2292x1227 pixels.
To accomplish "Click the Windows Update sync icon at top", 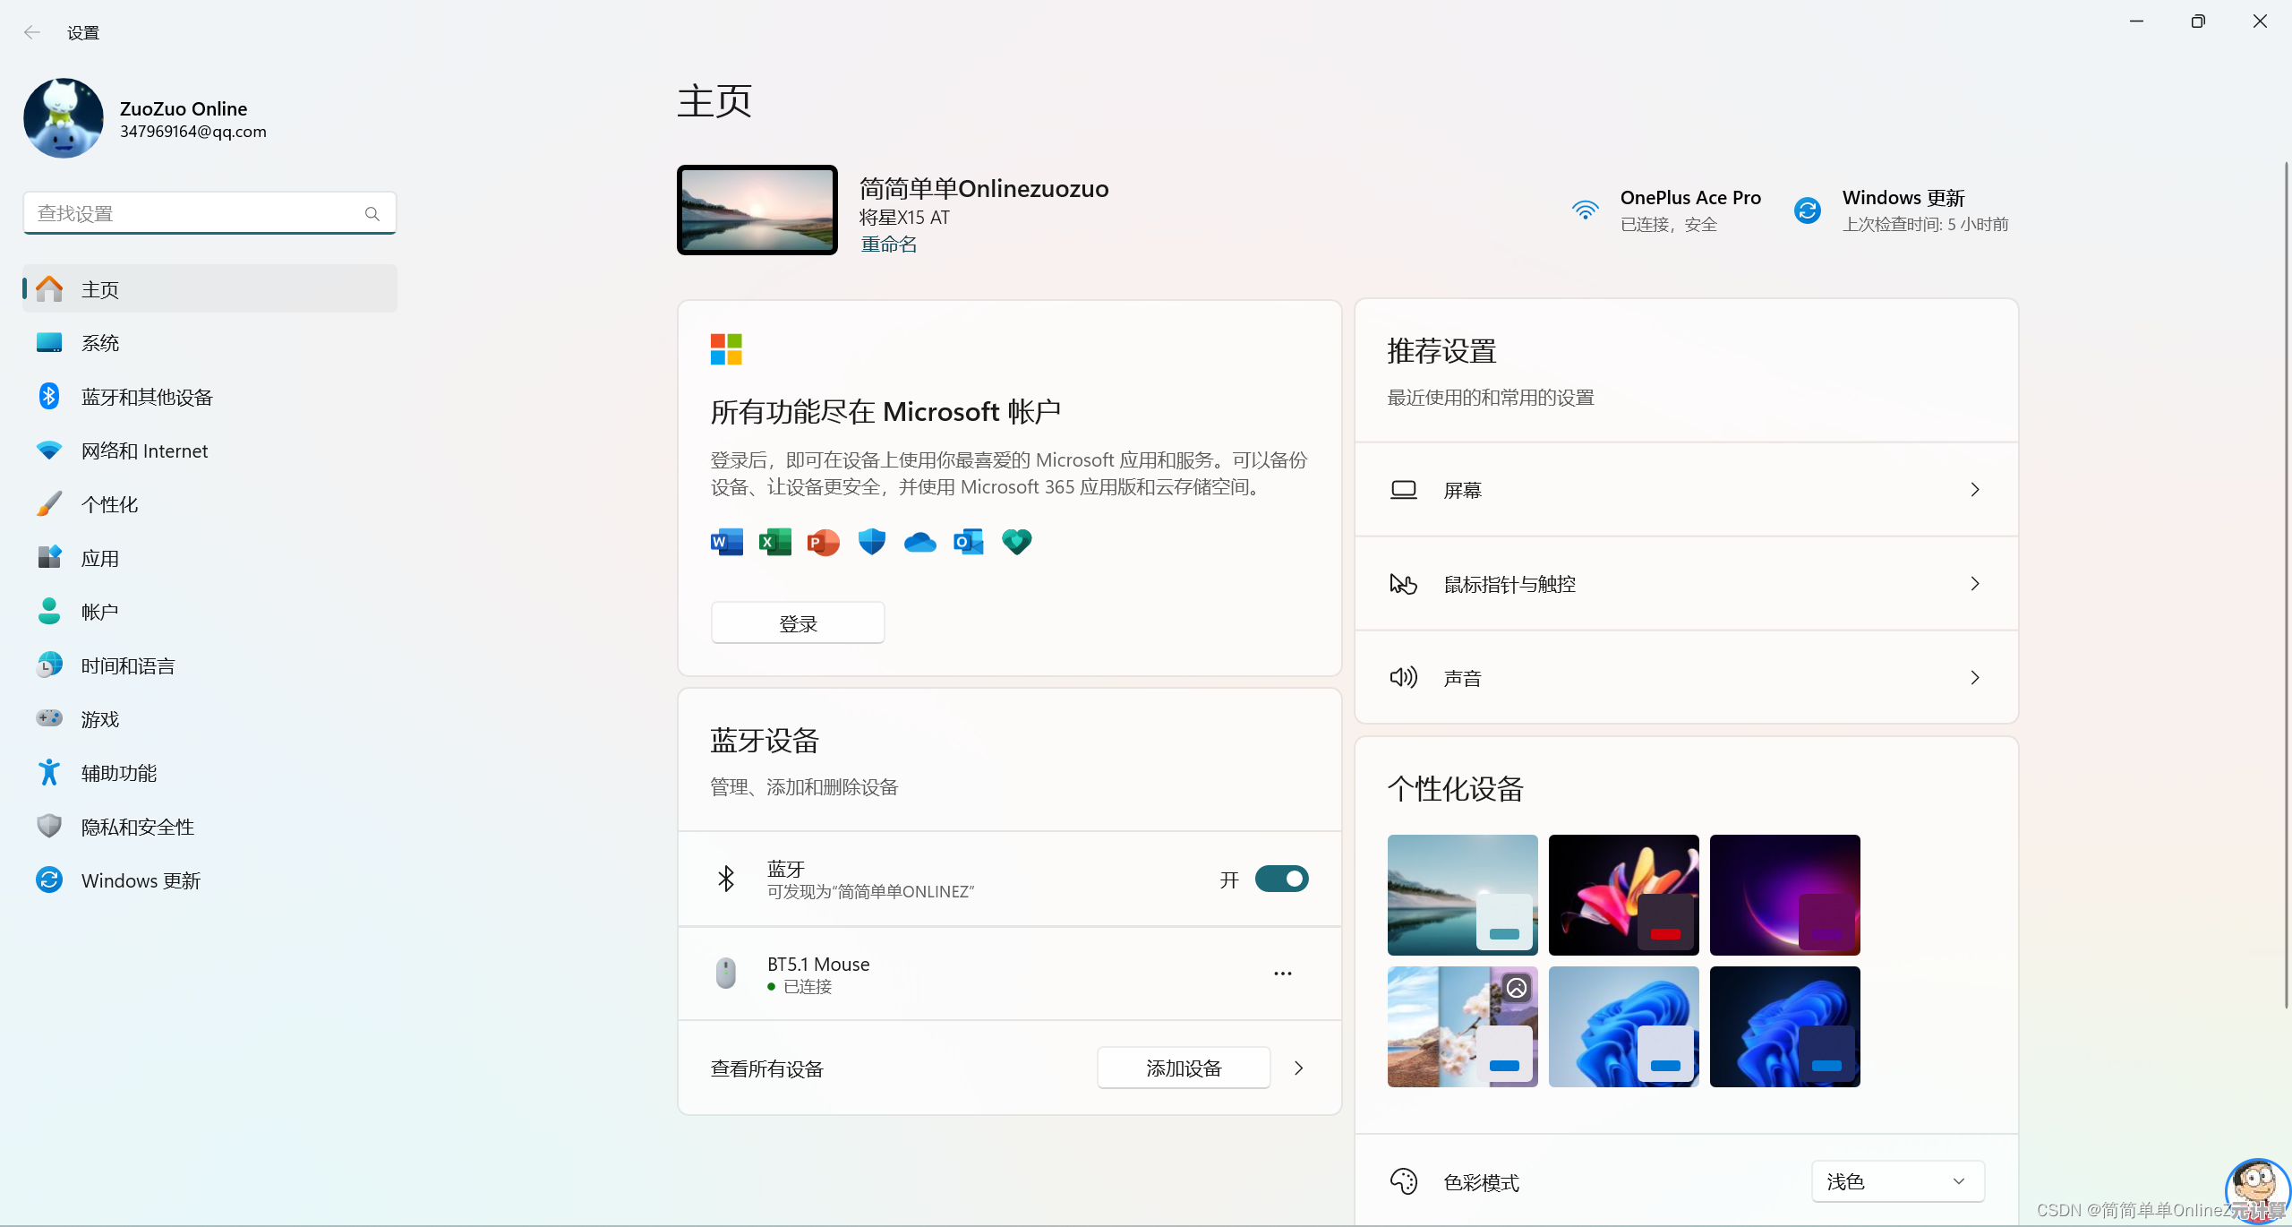I will (x=1807, y=210).
